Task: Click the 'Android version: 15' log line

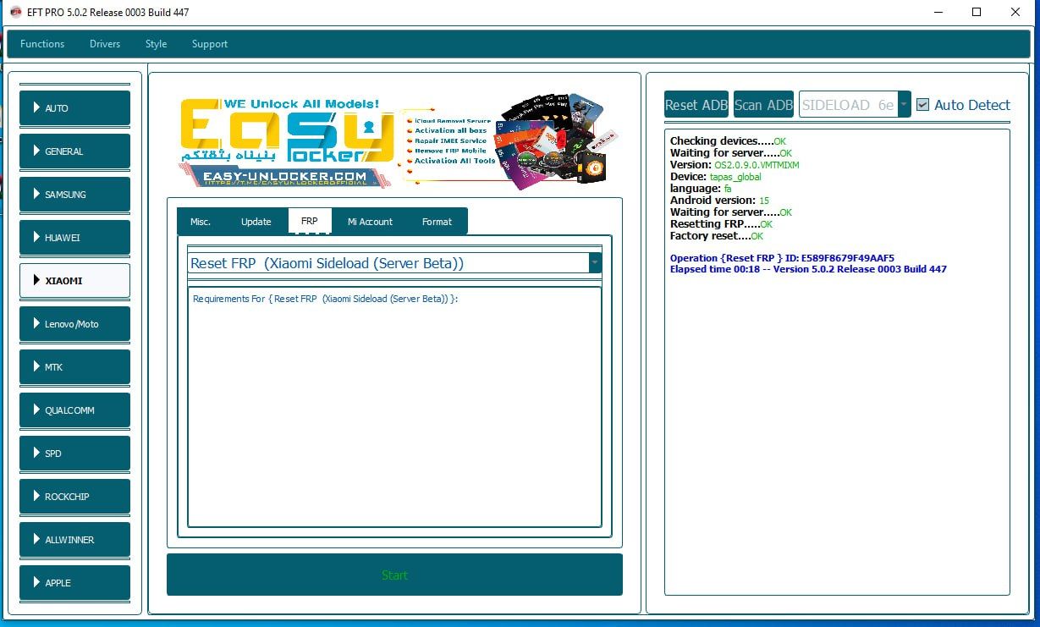Action: coord(719,201)
